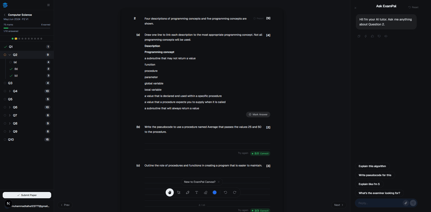Select the eraser tool
This screenshot has width=431, height=212.
pos(206,193)
